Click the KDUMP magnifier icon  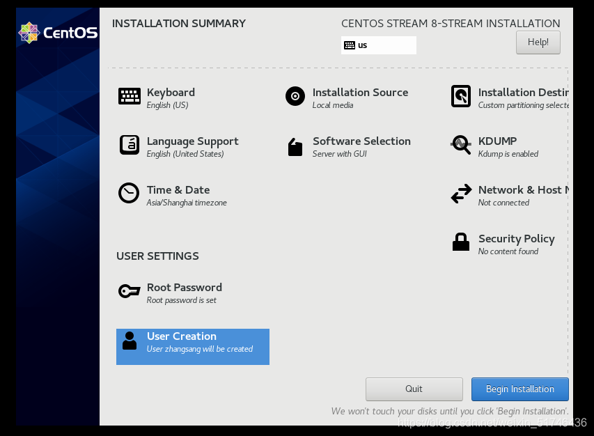pos(461,145)
